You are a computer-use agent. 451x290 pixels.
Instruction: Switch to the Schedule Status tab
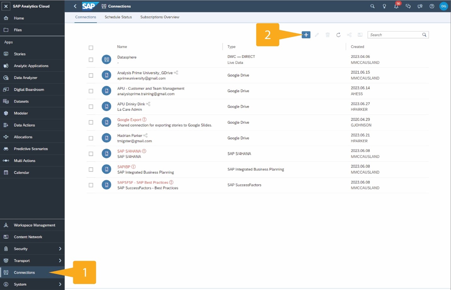(x=118, y=17)
